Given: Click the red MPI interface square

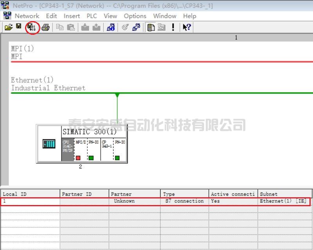Looking at the screenshot, I should [78, 158].
